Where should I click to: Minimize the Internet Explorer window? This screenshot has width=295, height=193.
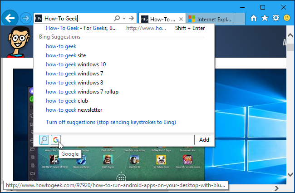pos(242,8)
